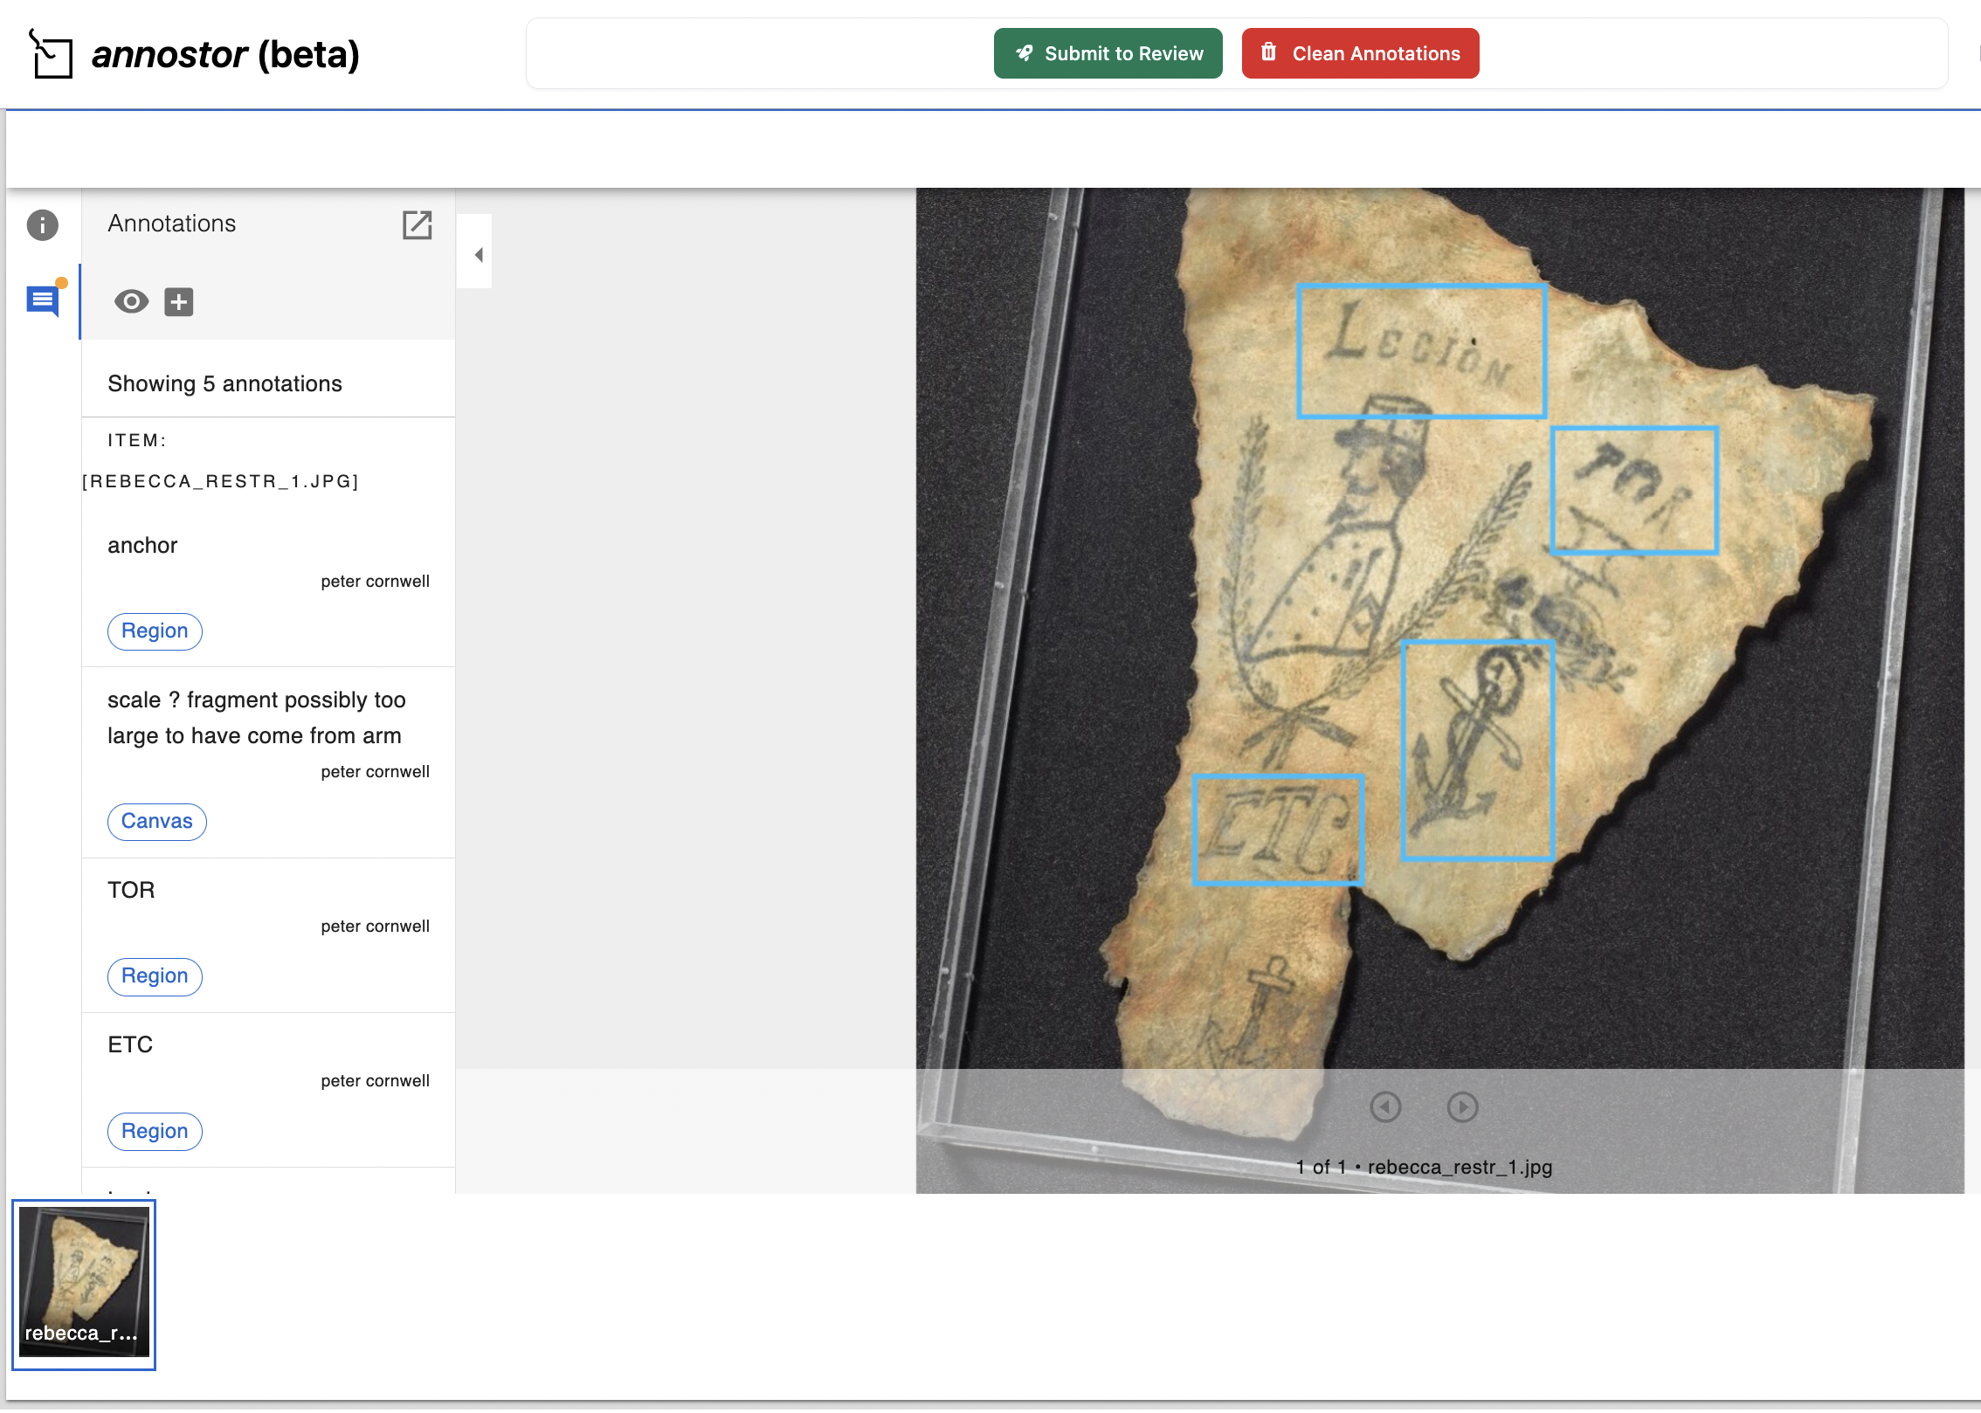
Task: Go to previous item arrow
Action: 1385,1107
